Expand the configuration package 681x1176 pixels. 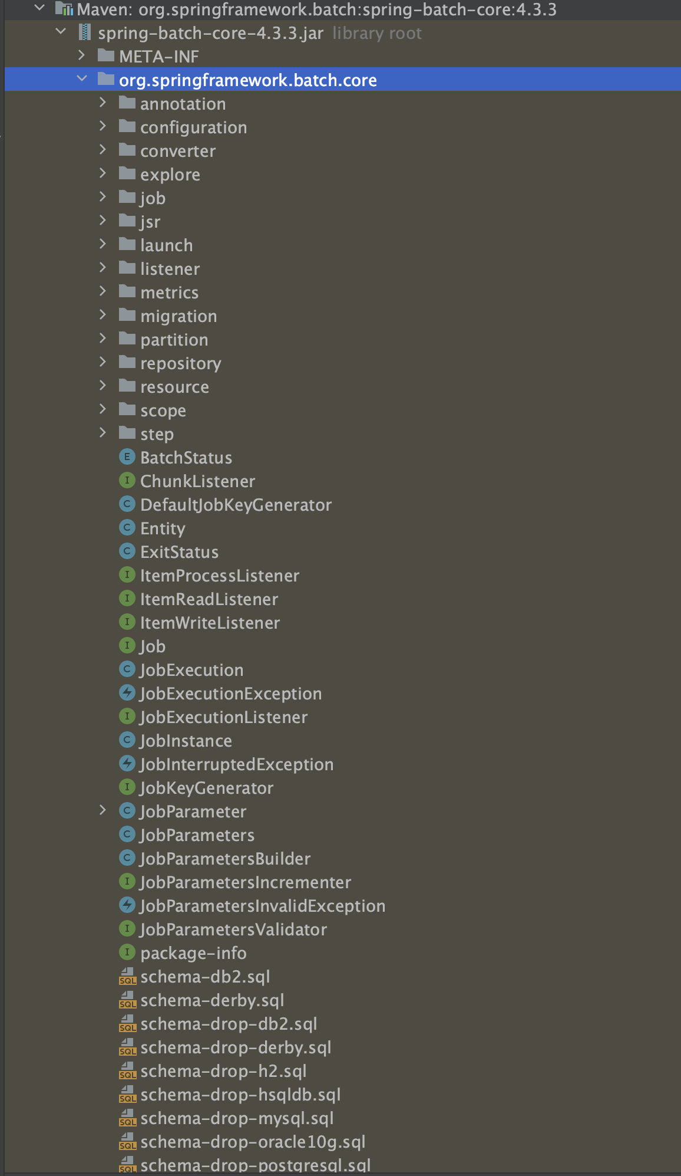103,126
